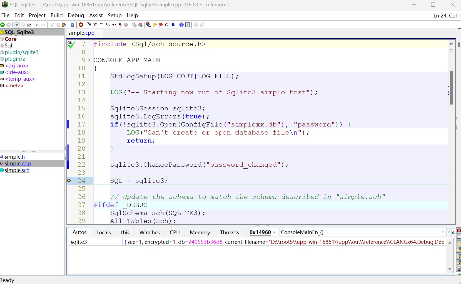Screen dimensions: 461x284
Task: Open simple.sch in the file list
Action: click(x=17, y=170)
